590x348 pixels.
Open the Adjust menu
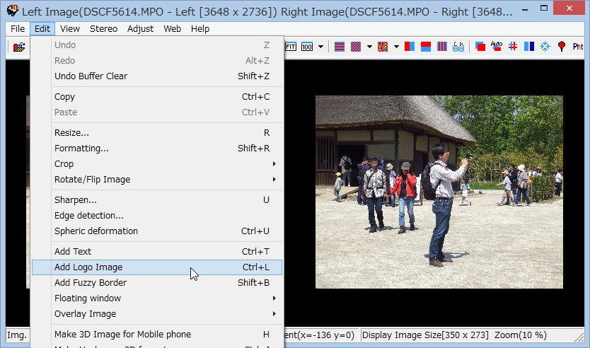140,28
